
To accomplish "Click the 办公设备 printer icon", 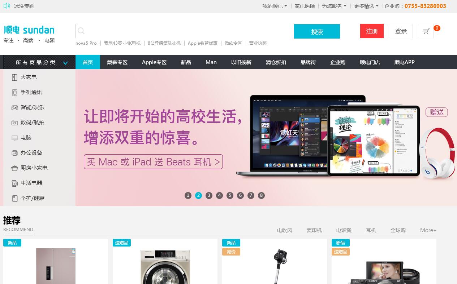I will tap(14, 153).
